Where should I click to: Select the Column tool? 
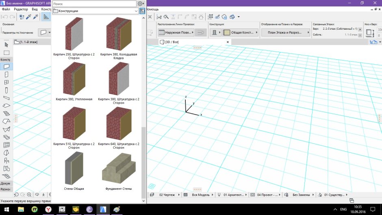click(7, 90)
